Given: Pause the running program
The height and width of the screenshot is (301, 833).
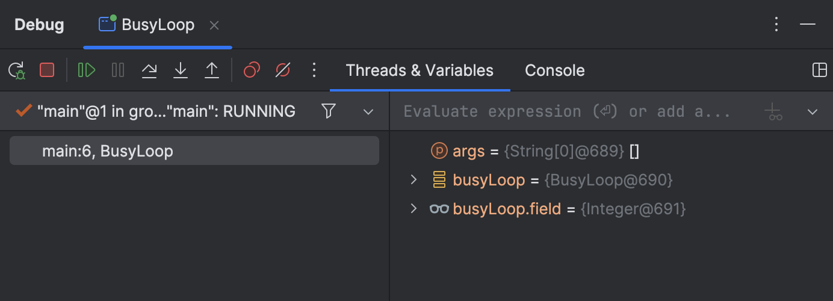Looking at the screenshot, I should [x=118, y=70].
